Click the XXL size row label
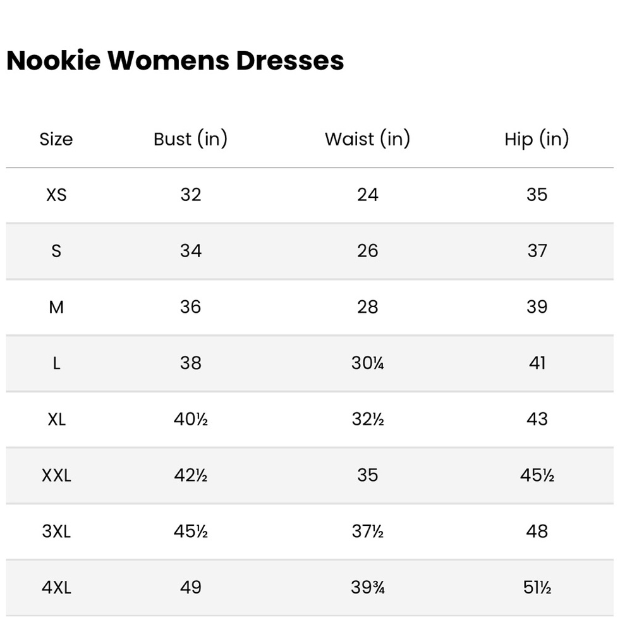Viewport: 632px width, 632px height. (x=56, y=475)
